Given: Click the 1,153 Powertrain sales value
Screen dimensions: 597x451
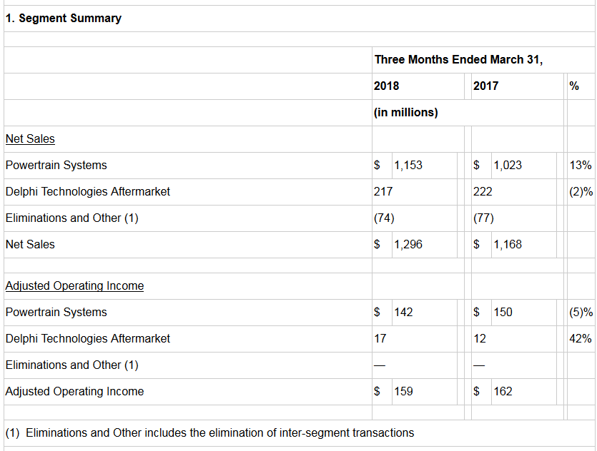Looking at the screenshot, I should 408,166.
